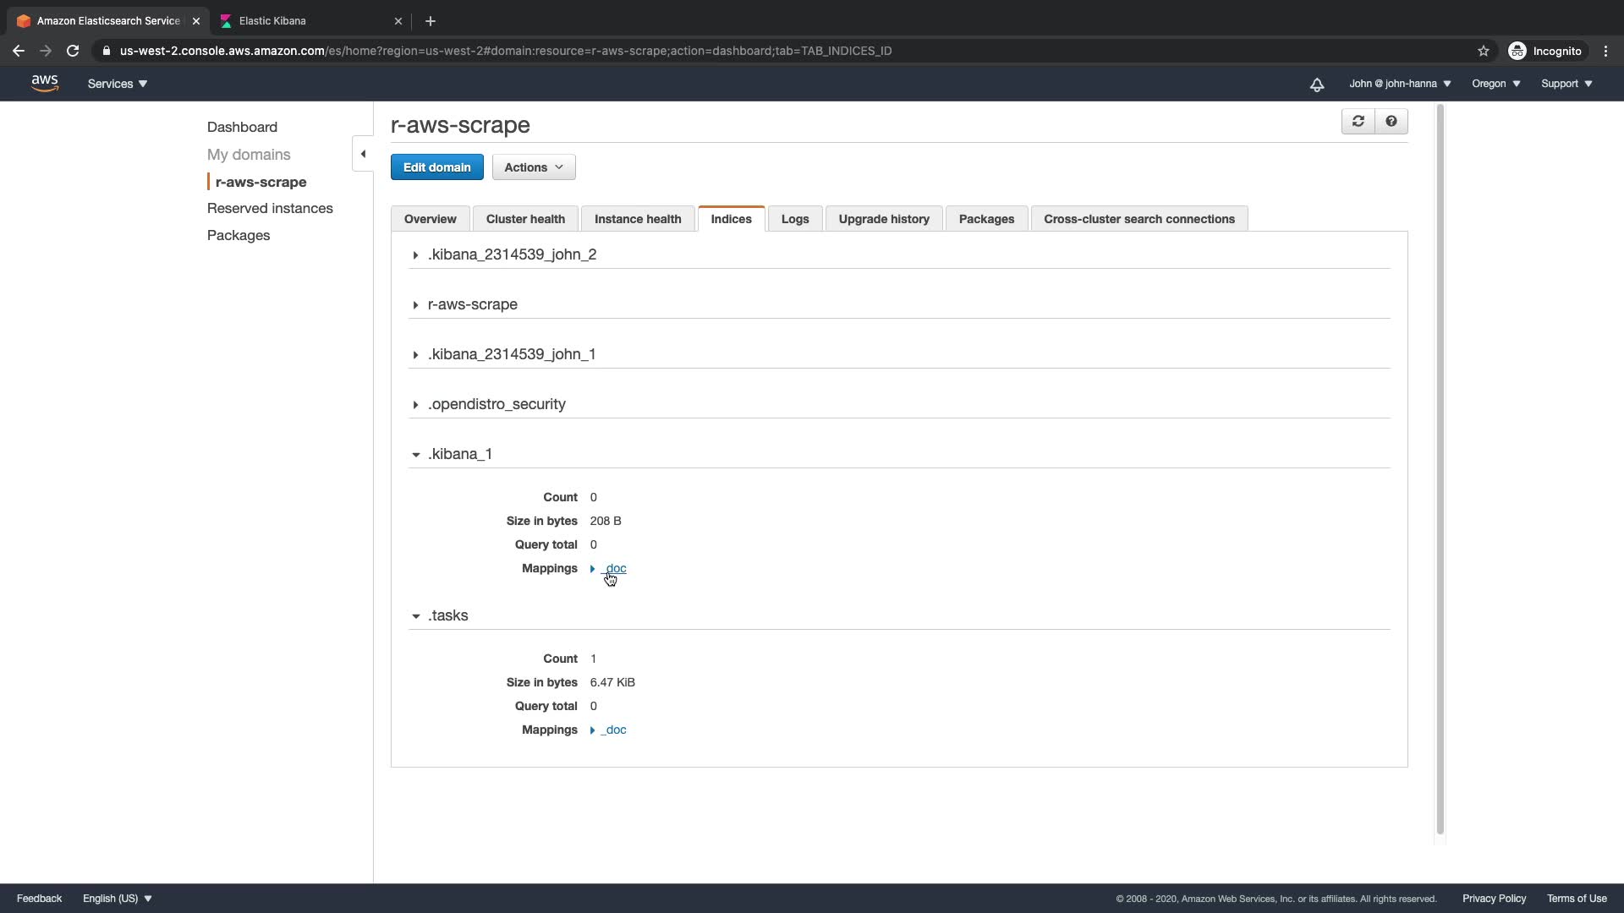This screenshot has width=1624, height=913.
Task: Click the refresh icon button near domain title
Action: [x=1358, y=122]
